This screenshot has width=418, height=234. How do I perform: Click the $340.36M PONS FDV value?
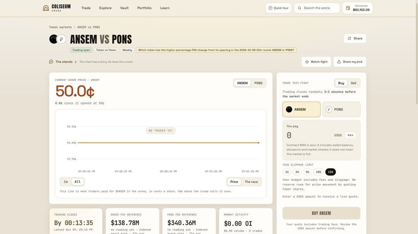(x=181, y=223)
